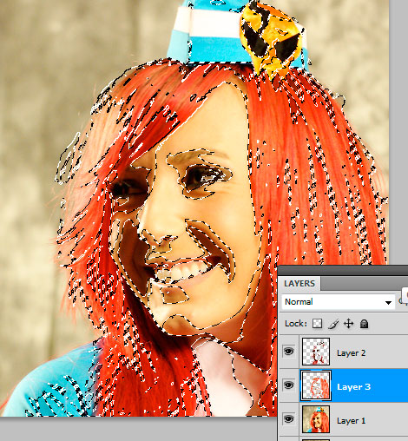408x441 pixels.
Task: Select the Layer 2 thumbnail
Action: [x=316, y=352]
